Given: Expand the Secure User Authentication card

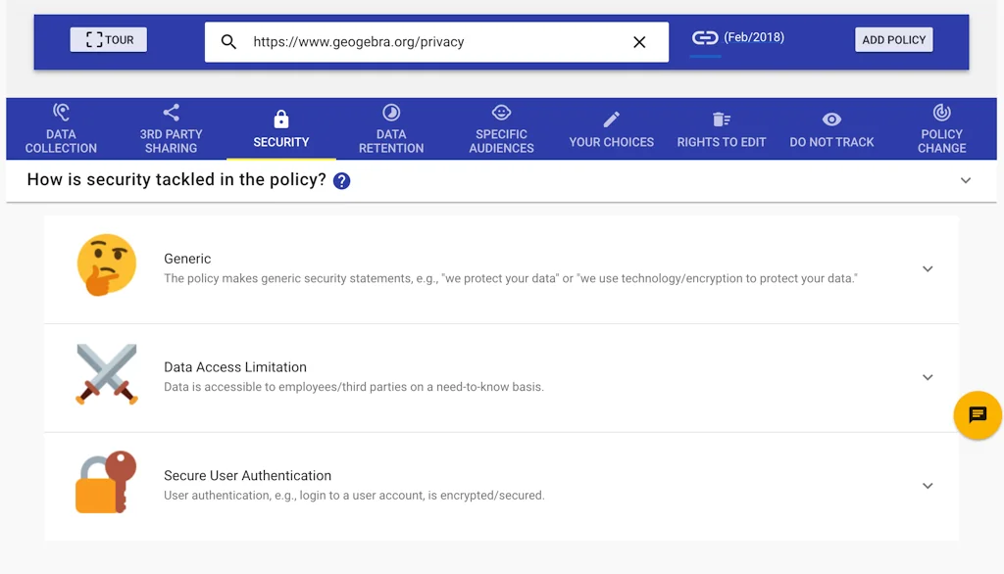Looking at the screenshot, I should (x=928, y=486).
